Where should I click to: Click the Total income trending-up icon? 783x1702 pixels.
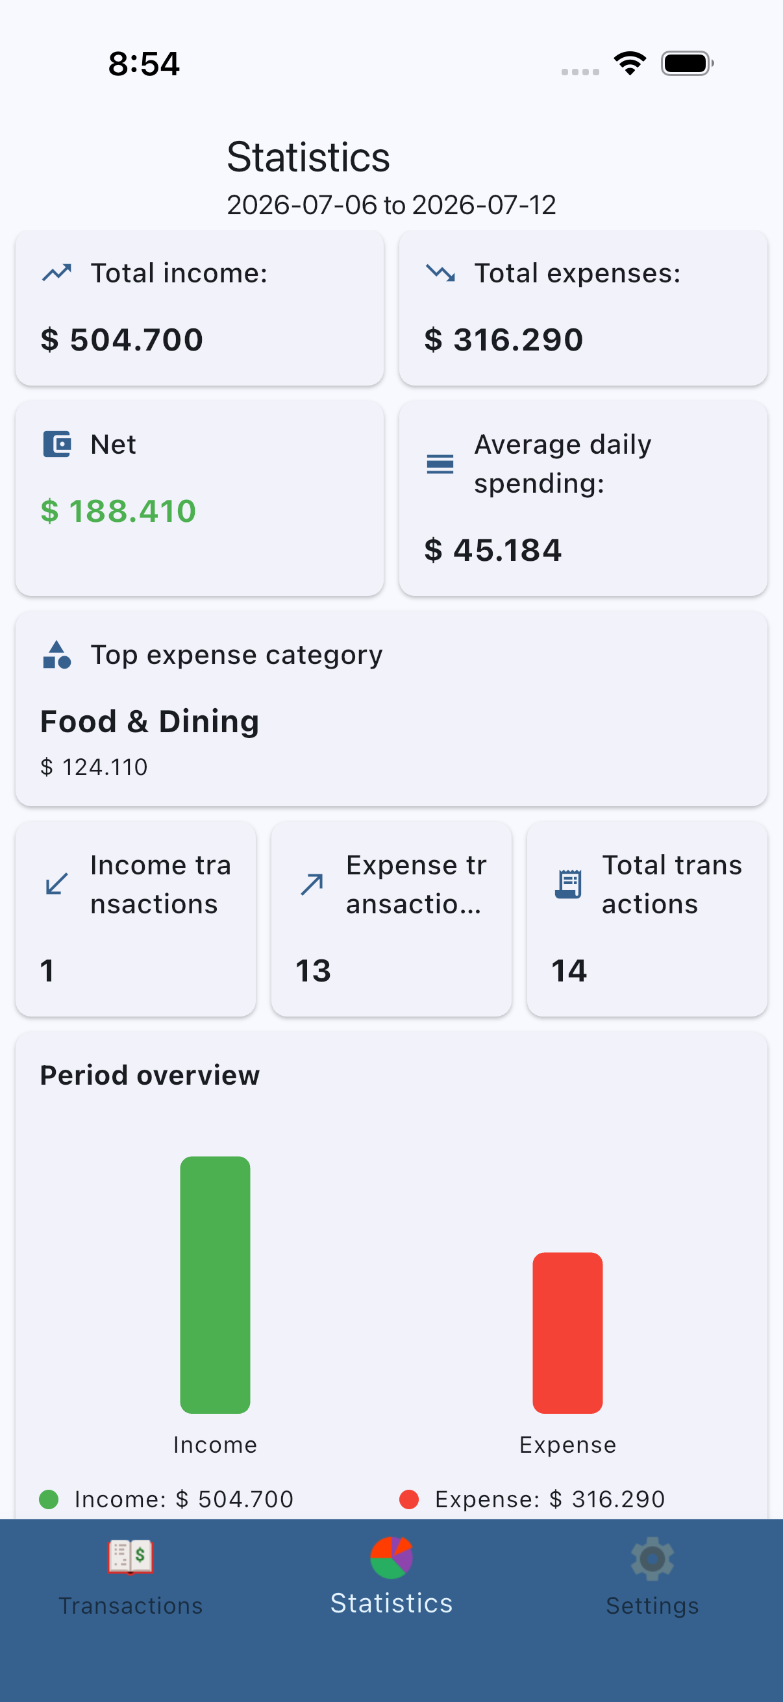tap(57, 273)
